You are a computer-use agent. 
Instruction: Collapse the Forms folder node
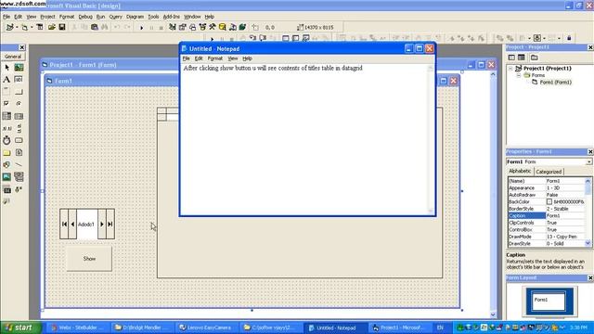pyautogui.click(x=519, y=75)
